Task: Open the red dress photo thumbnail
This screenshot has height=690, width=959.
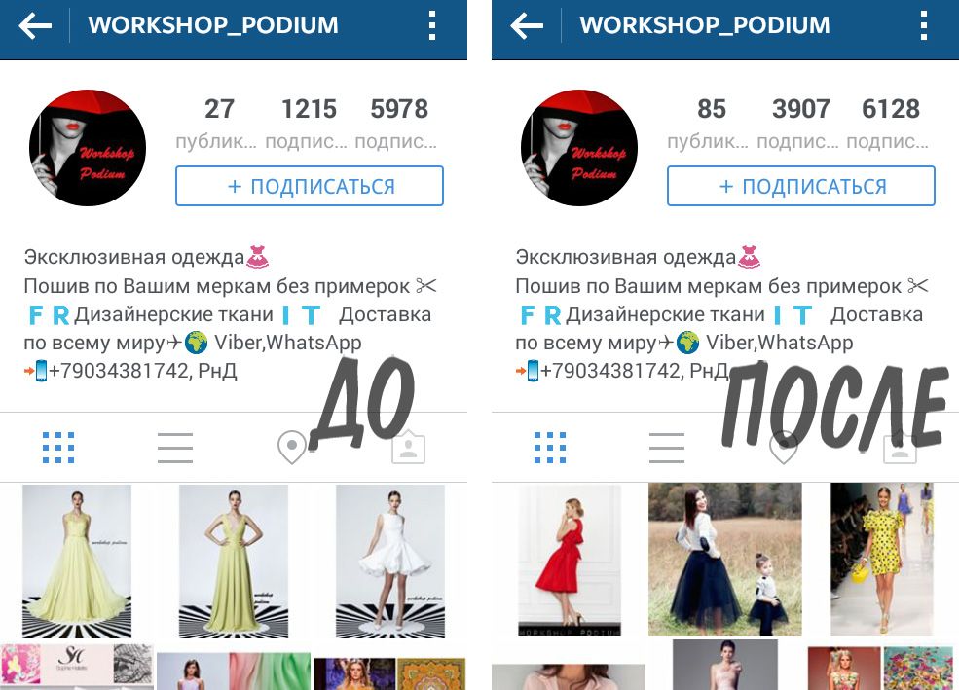Action: pyautogui.click(x=570, y=560)
